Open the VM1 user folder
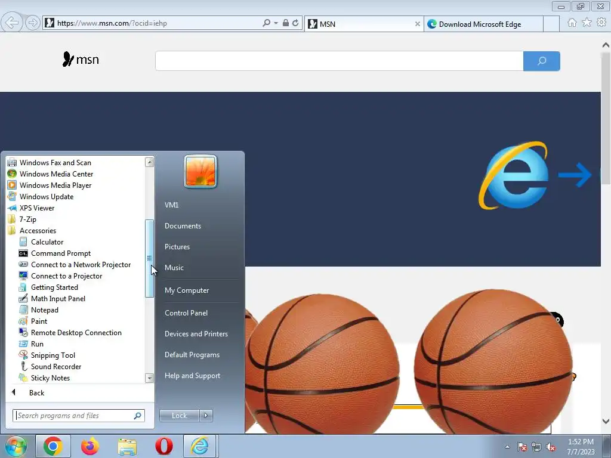 (171, 205)
